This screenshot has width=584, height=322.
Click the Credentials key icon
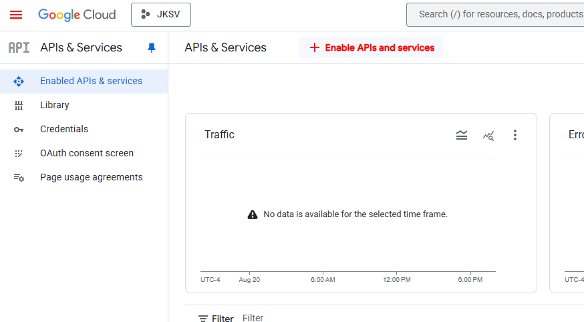pos(19,129)
